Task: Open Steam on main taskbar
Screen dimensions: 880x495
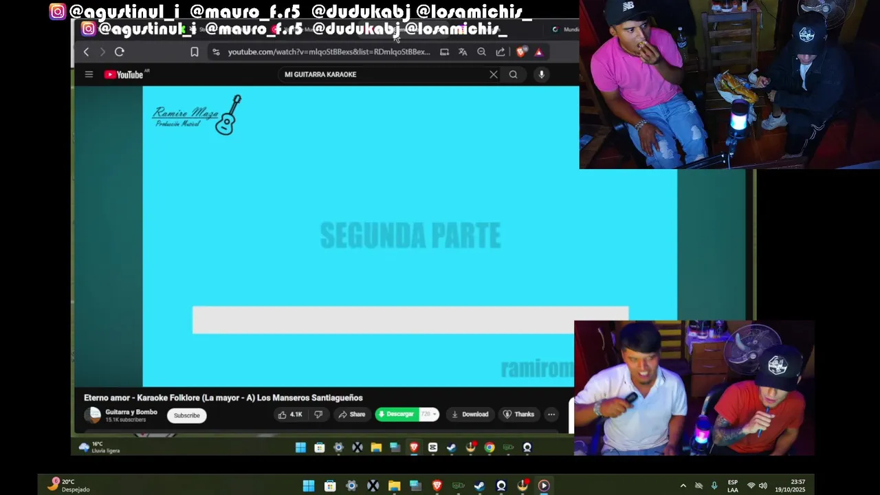Action: point(479,486)
